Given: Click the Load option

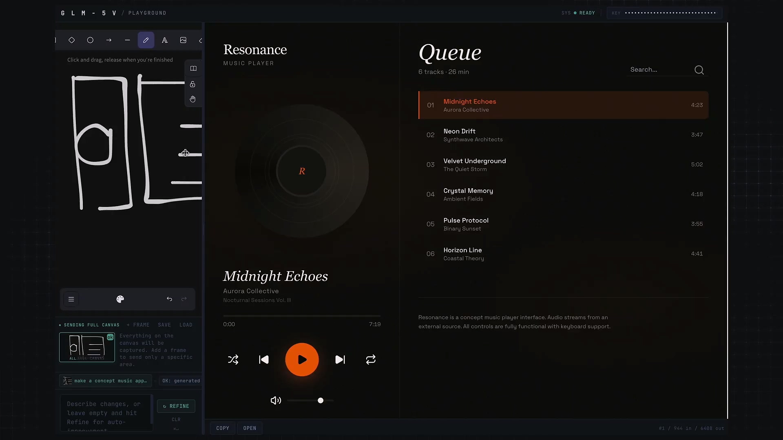Looking at the screenshot, I should [x=186, y=325].
